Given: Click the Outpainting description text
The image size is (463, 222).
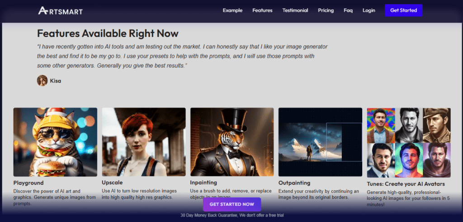Looking at the screenshot, I should point(319,194).
